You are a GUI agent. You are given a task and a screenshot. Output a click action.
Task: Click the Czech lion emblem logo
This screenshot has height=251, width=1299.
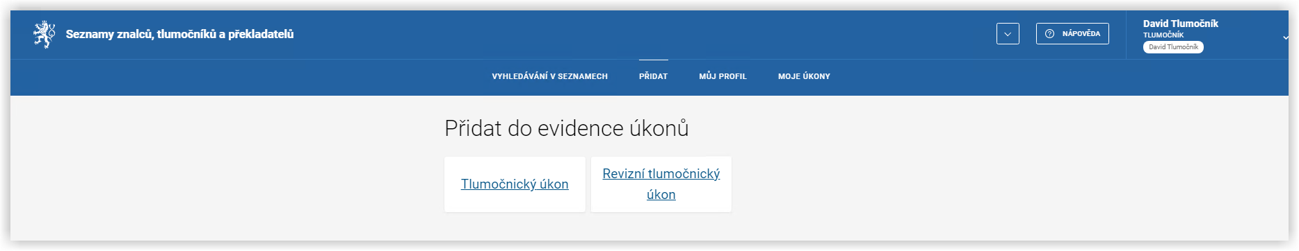pos(45,34)
